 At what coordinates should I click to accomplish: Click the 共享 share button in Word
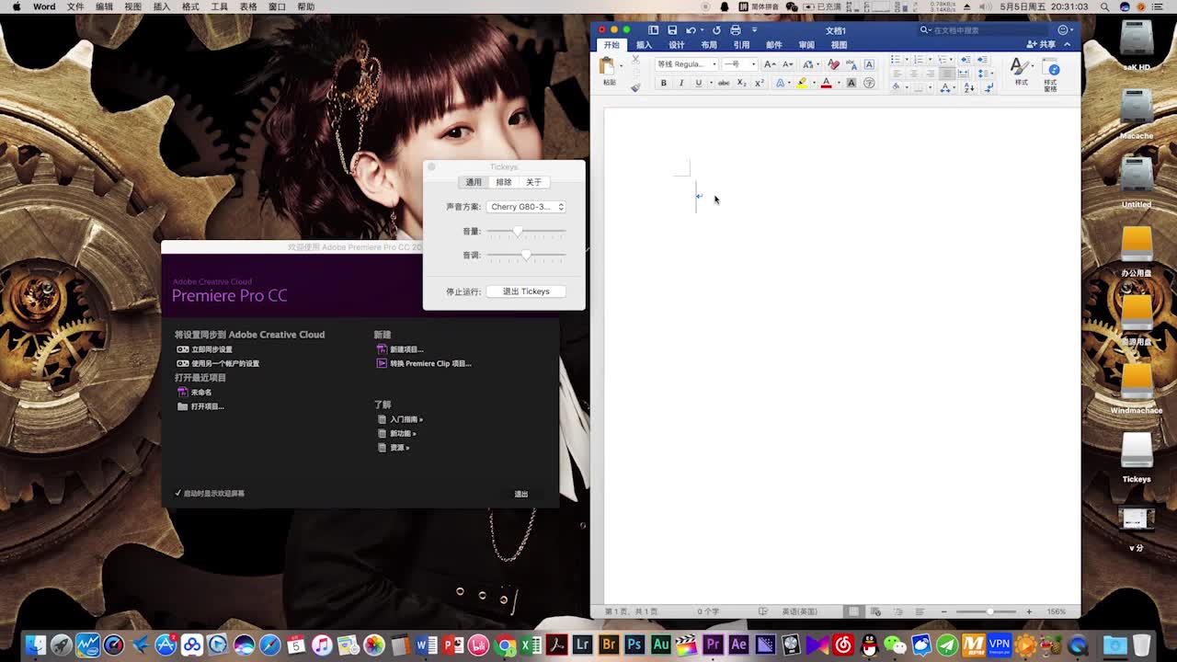coord(1041,44)
